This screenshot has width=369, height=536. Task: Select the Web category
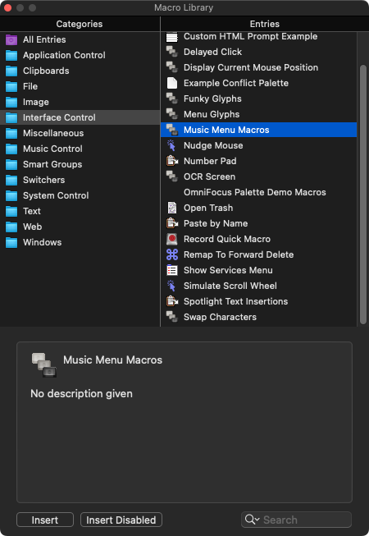80,227
